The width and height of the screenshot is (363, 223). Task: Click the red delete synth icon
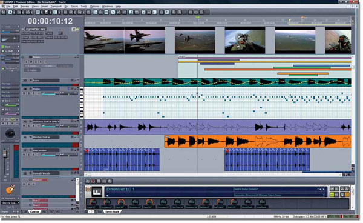click(x=93, y=181)
